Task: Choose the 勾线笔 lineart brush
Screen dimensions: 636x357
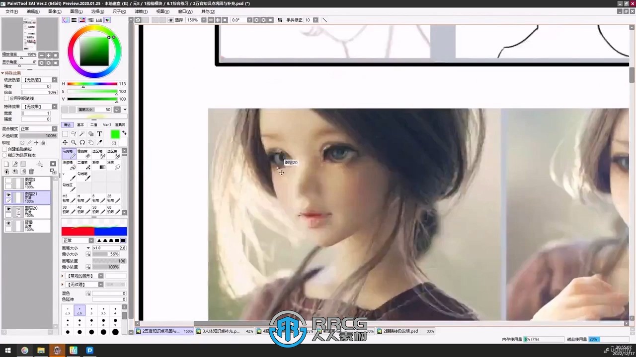Action: pyautogui.click(x=84, y=177)
